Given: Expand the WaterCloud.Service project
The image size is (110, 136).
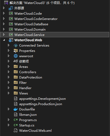Looking at the screenshot, I should (x=4, y=35).
